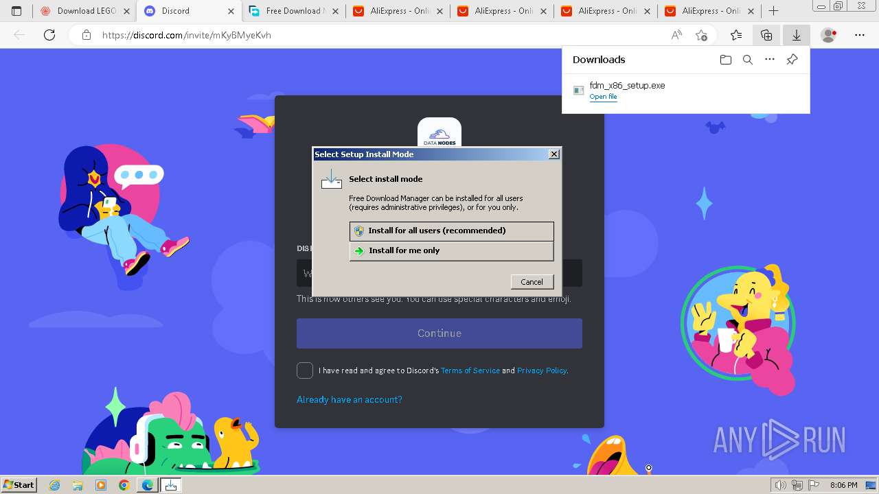Open Discord Terms of Service link
Screen dimensions: 879x494
click(470, 370)
